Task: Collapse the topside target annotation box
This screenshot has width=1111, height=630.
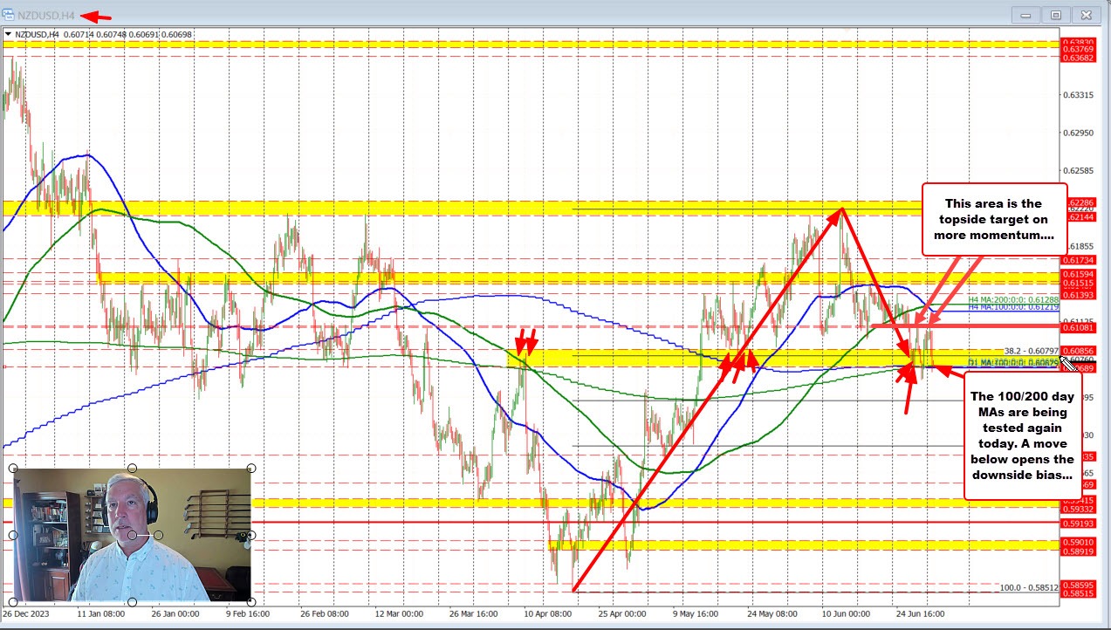Action: tap(994, 220)
